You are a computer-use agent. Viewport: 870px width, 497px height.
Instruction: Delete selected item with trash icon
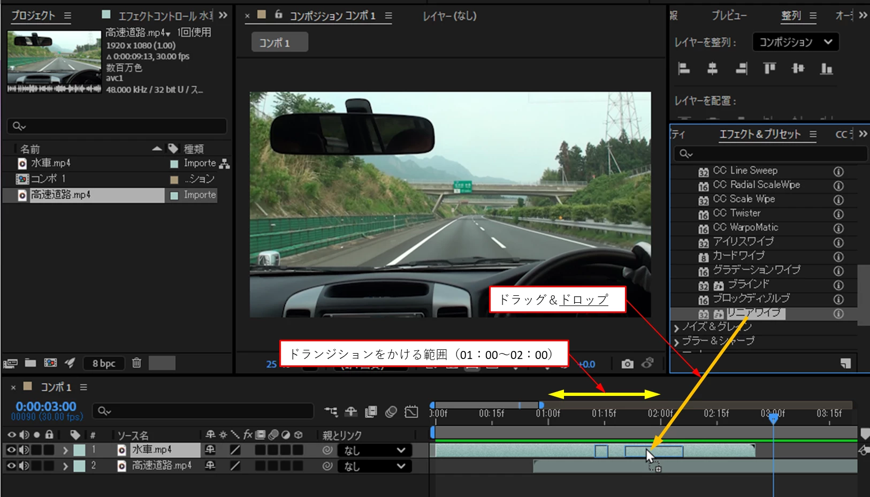[x=136, y=363]
